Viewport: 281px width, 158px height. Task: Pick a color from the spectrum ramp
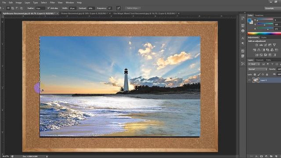click(264, 33)
